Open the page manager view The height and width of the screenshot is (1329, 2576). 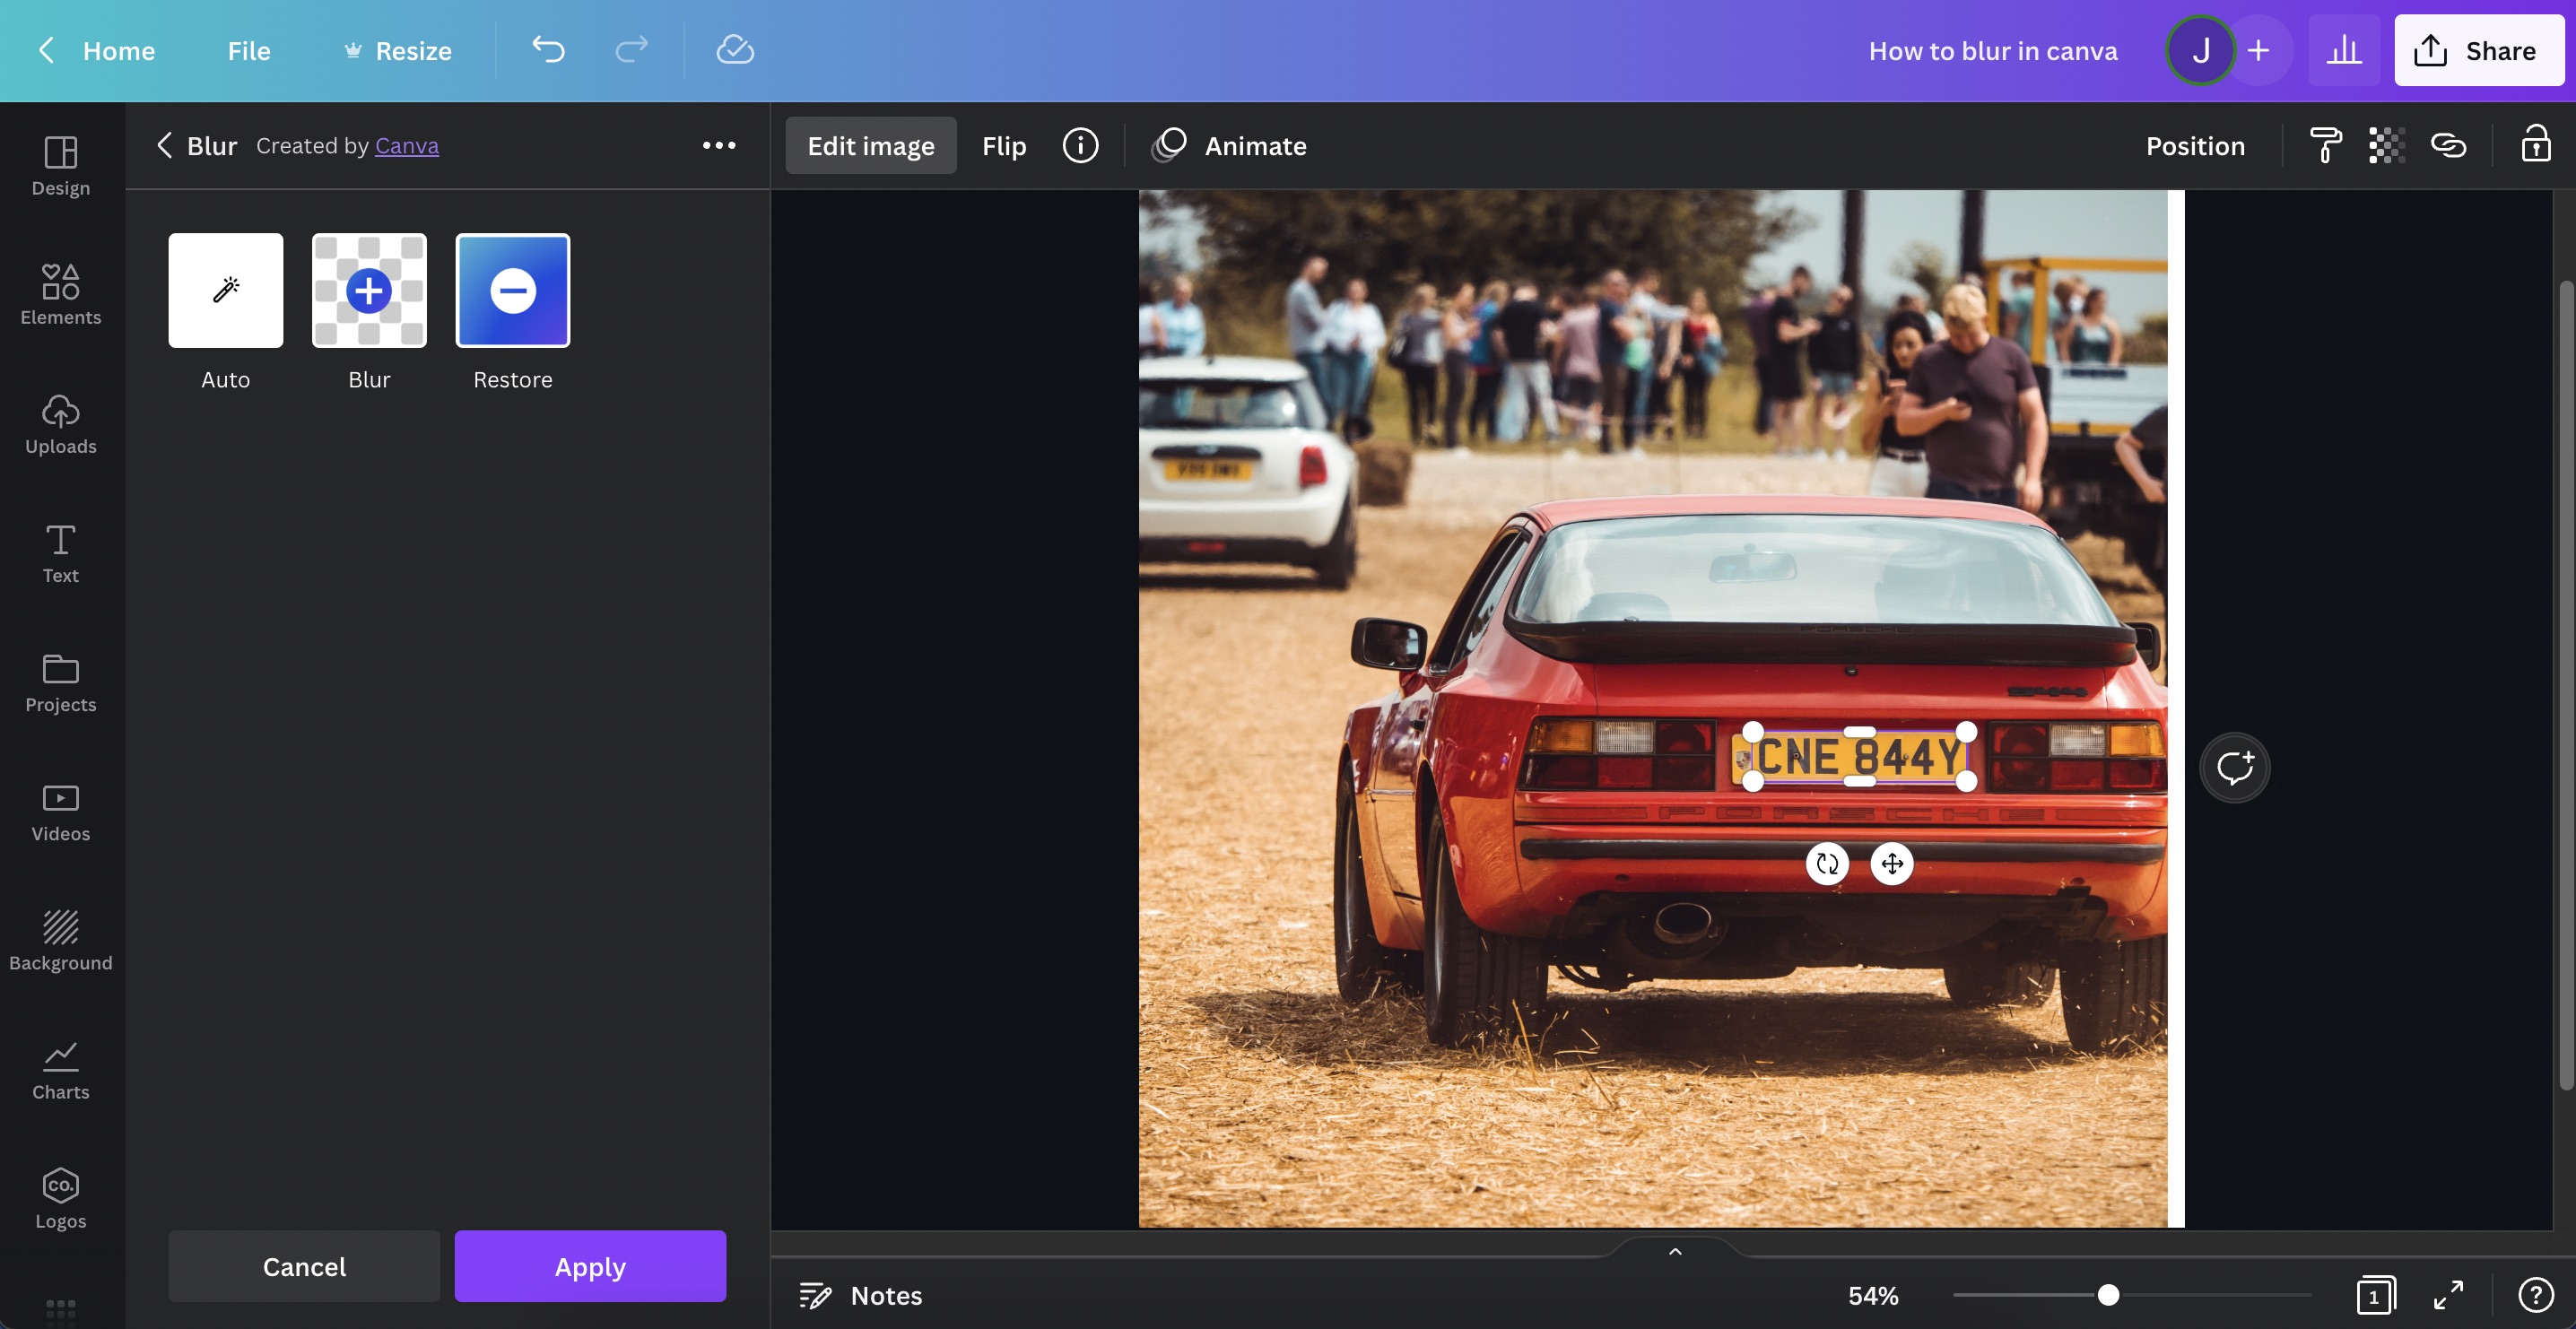(x=2377, y=1295)
